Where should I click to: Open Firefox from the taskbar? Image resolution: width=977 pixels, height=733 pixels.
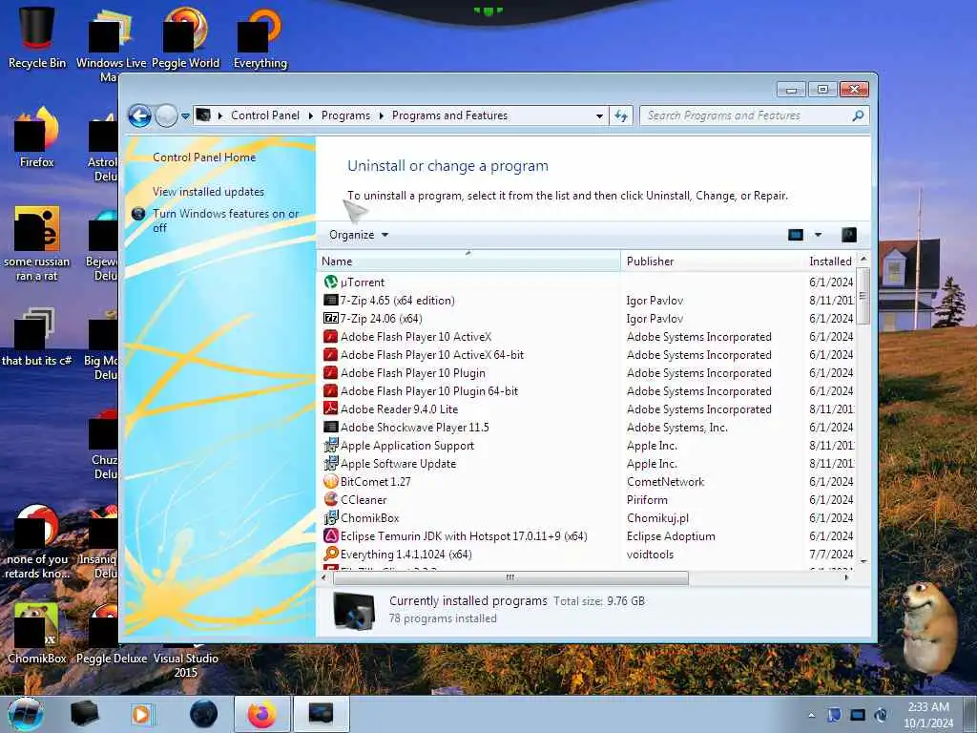click(262, 714)
